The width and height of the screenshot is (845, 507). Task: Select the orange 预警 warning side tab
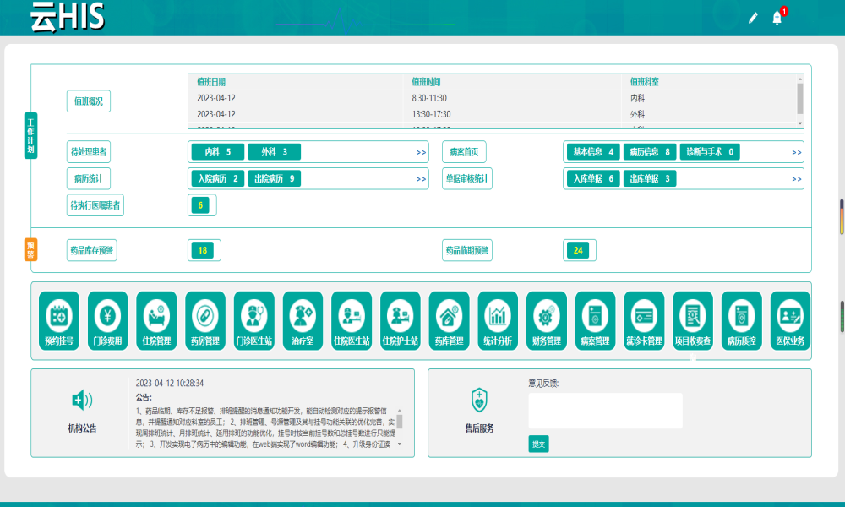[x=30, y=249]
